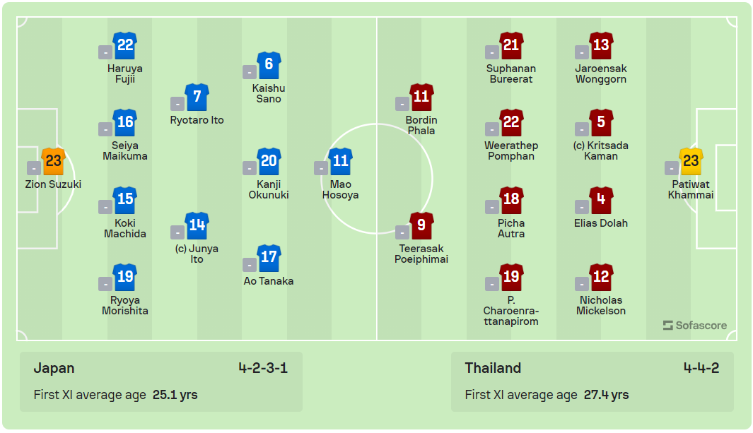Click rating badge beside Ryotaro Ito
The image size is (753, 433).
click(x=177, y=104)
